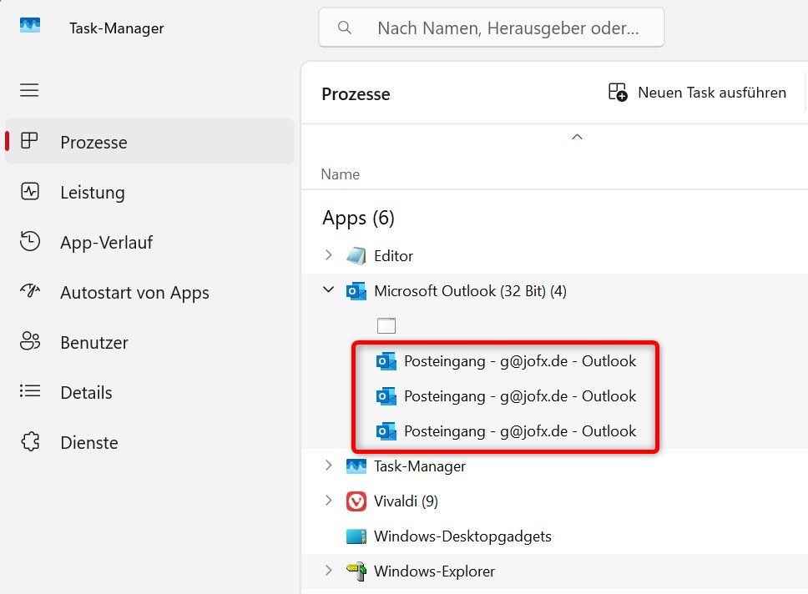808x594 pixels.
Task: Open the App-Verlauf page
Action: click(x=106, y=243)
